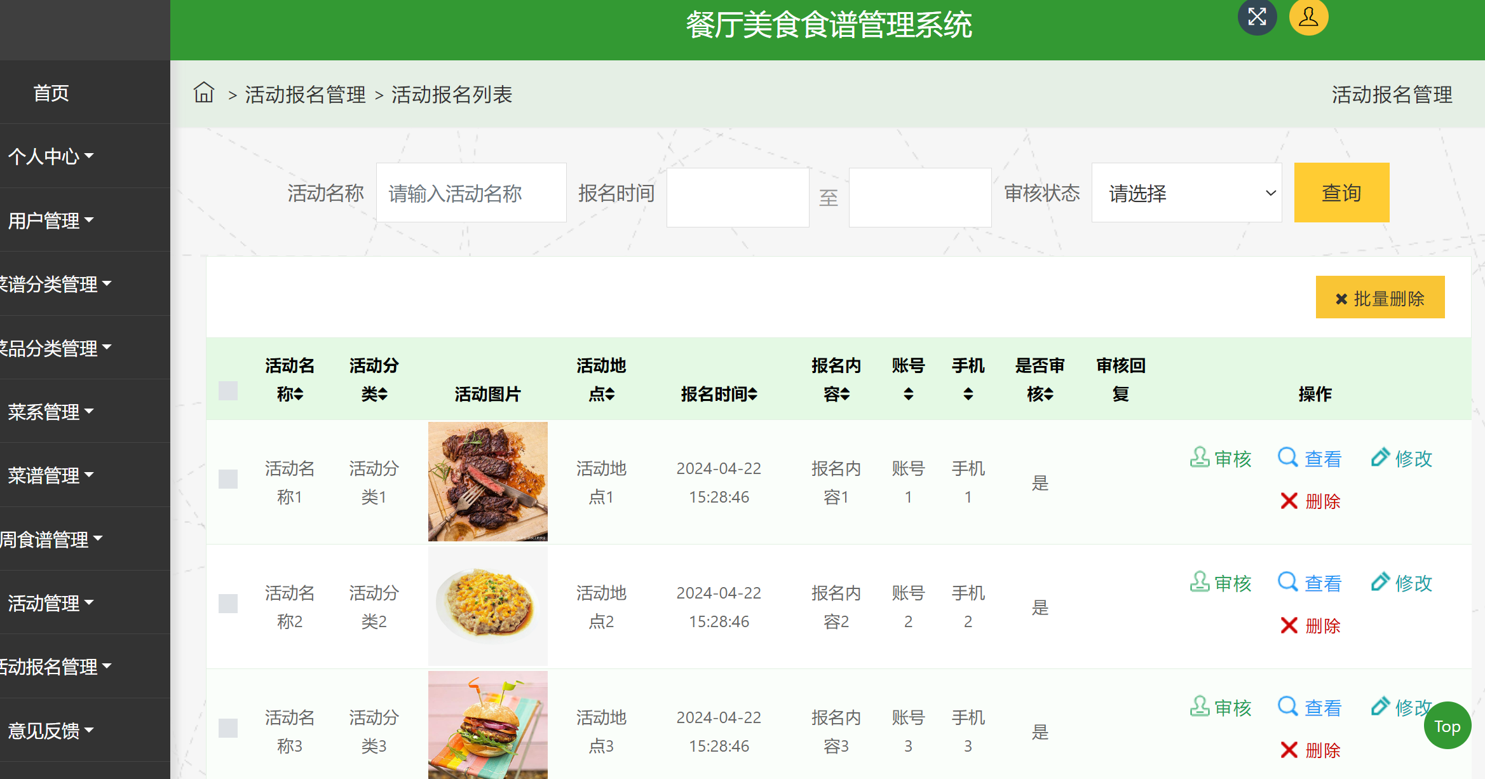
Task: Check the checkbox for 活动名称2 row
Action: pos(228,604)
